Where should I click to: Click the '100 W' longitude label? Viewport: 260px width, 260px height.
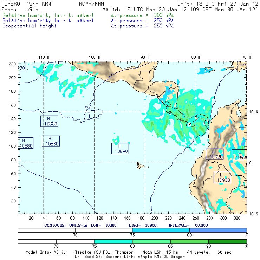[x=95, y=57]
